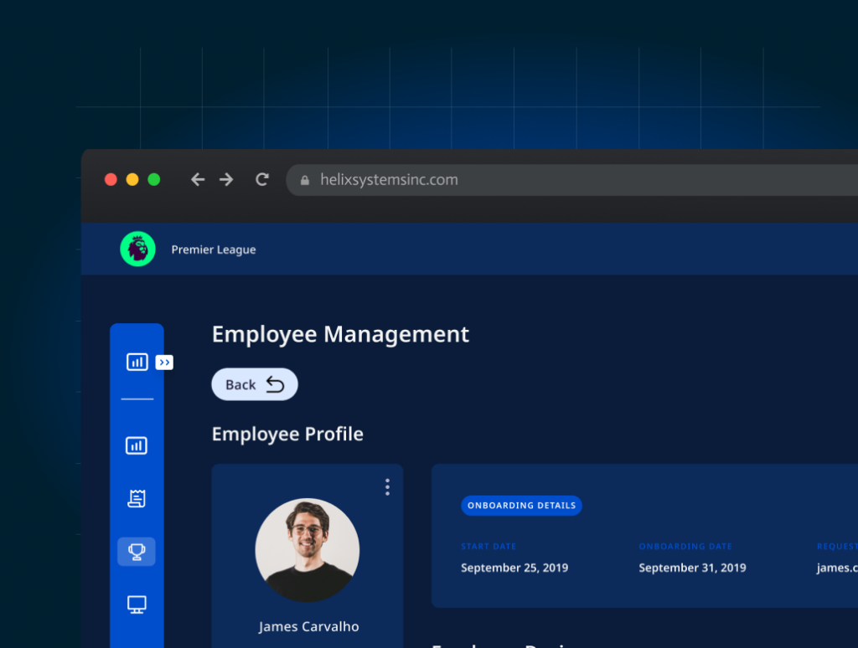Click the Premier League lion logo
858x648 pixels.
(138, 249)
